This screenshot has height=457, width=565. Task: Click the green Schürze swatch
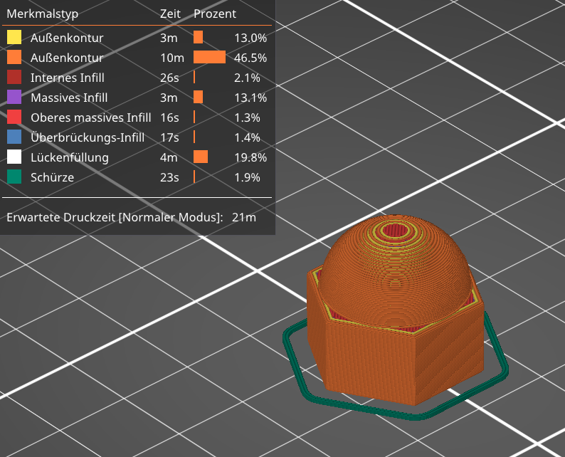point(14,177)
